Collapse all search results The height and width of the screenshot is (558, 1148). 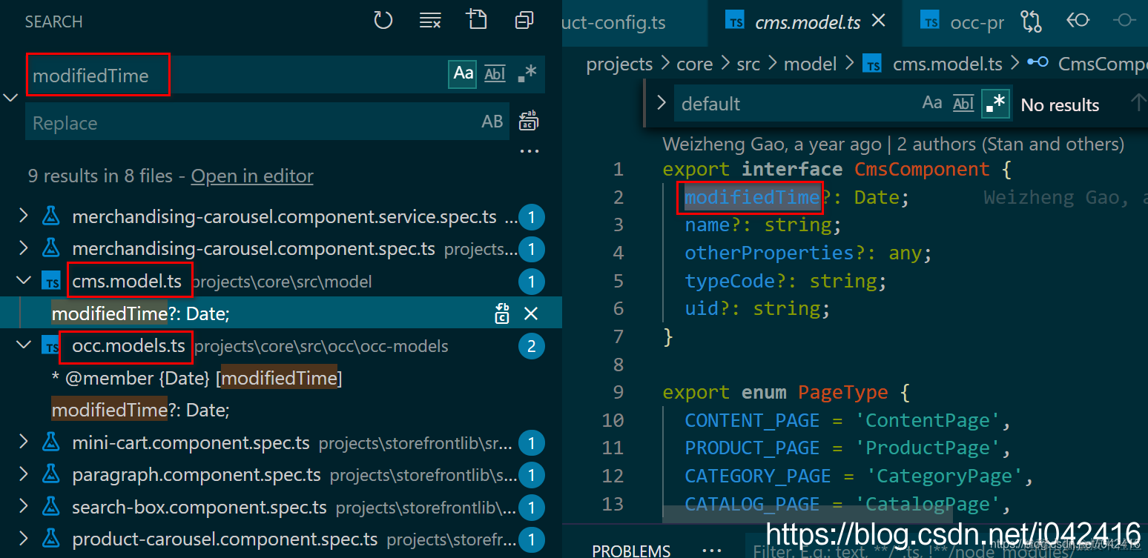[x=524, y=21]
